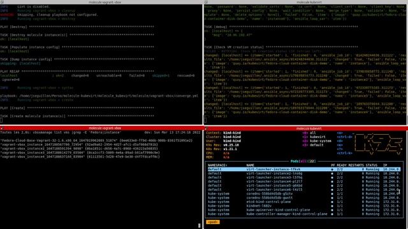Select the coredns pod ending in g5ztv
The image size is (408, 229).
click(x=269, y=193)
